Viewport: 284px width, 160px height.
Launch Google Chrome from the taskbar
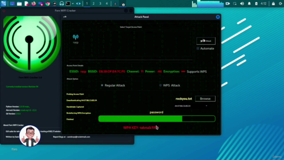[x=47, y=4]
